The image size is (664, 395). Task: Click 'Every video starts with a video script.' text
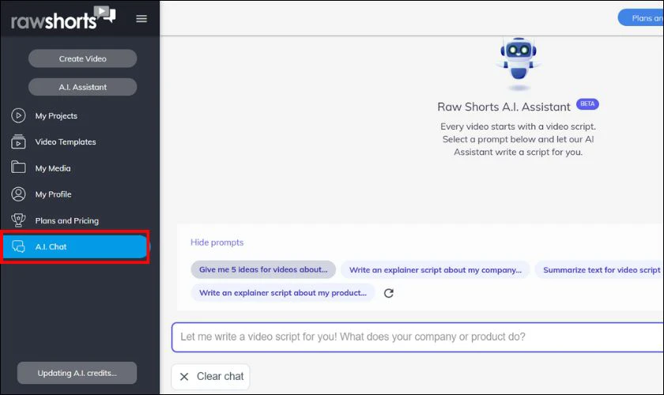point(518,126)
